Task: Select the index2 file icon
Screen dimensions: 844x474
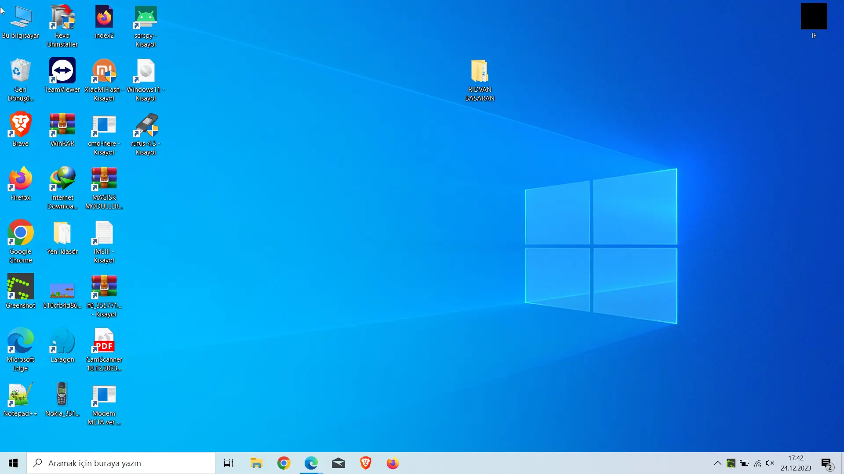Action: pyautogui.click(x=104, y=22)
